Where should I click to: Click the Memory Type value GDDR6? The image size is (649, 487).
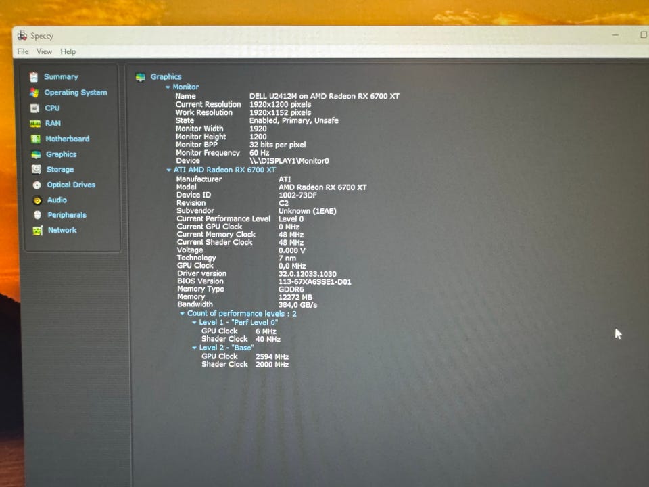click(x=291, y=289)
